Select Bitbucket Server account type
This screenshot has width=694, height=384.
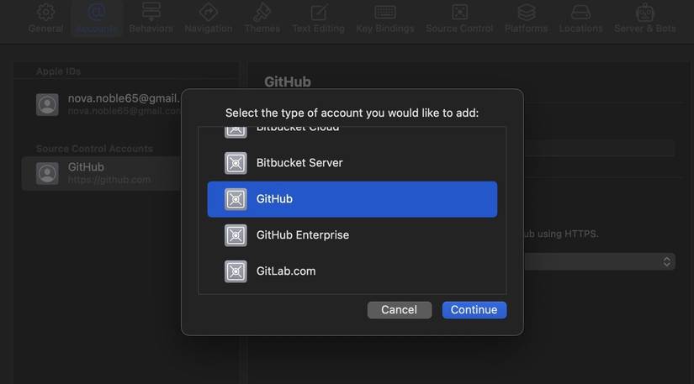[352, 163]
